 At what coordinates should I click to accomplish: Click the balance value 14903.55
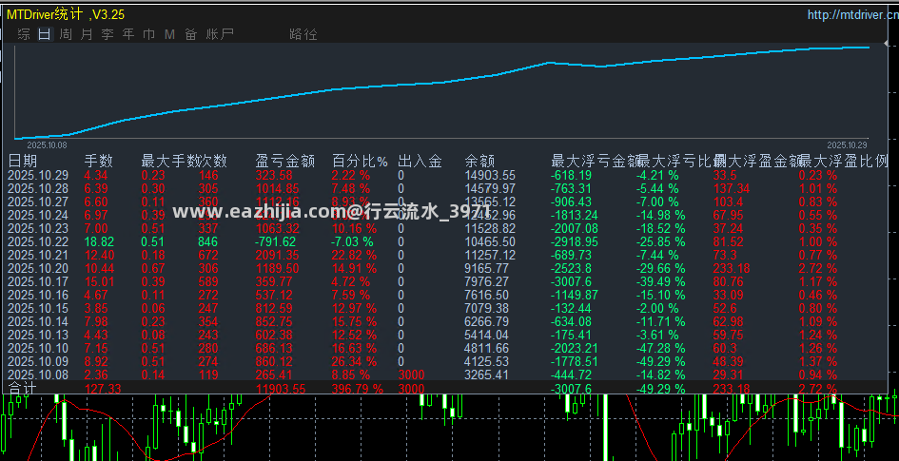490,175
